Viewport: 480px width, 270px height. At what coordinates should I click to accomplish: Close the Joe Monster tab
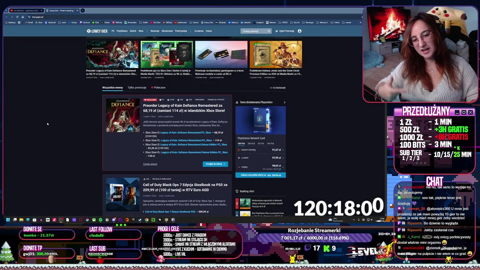pos(41,10)
